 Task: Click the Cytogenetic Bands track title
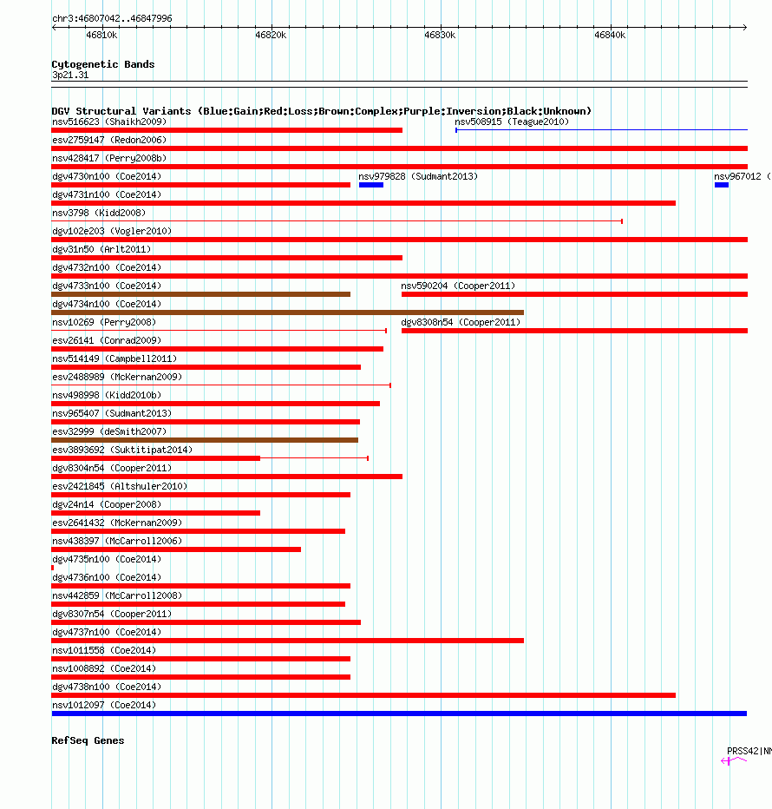103,64
